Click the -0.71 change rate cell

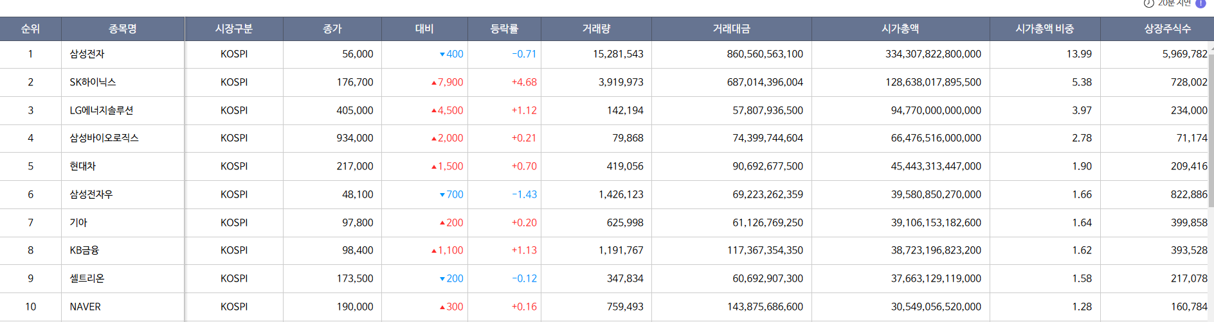[x=524, y=54]
